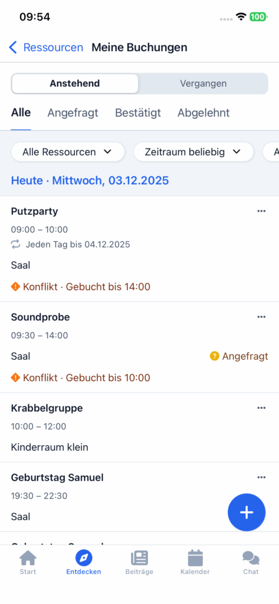279x604 pixels.
Task: Tap the Entdecken compass icon
Action: point(84,558)
